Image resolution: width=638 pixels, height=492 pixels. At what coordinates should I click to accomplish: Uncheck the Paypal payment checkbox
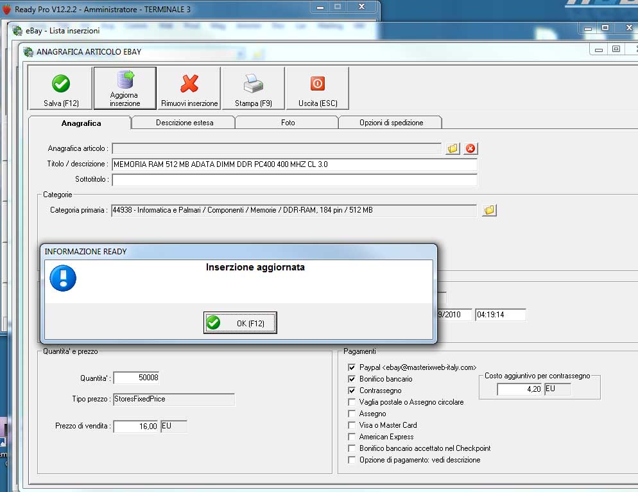(352, 367)
